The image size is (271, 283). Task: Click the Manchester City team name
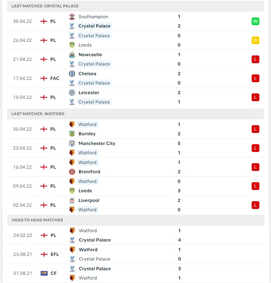tap(97, 143)
